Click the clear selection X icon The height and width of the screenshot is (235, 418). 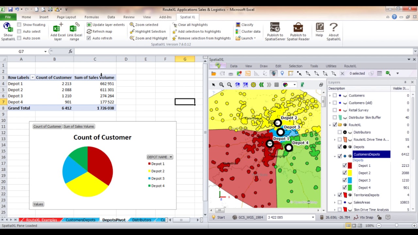click(342, 73)
